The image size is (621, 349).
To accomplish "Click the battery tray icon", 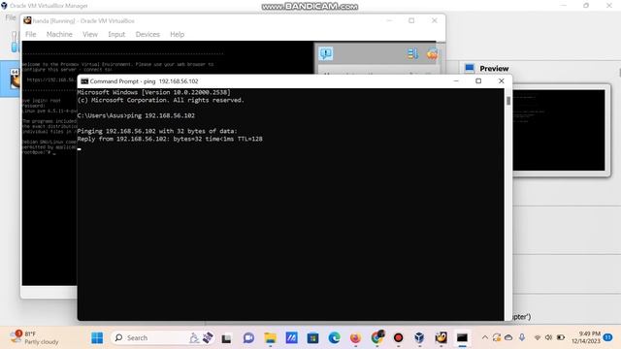I will (x=561, y=337).
